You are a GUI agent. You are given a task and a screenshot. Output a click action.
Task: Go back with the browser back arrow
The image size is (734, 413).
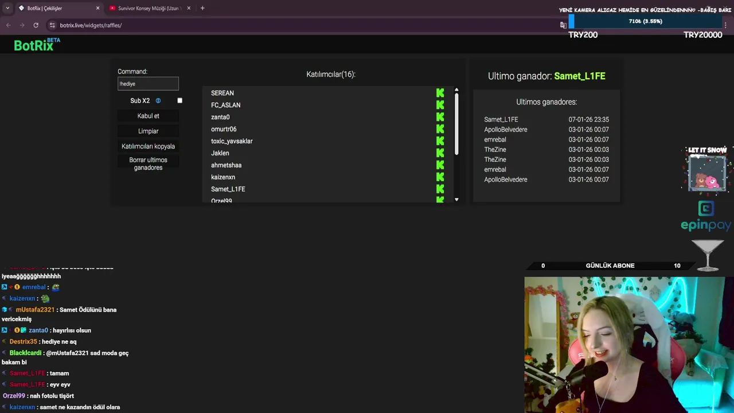click(x=8, y=25)
